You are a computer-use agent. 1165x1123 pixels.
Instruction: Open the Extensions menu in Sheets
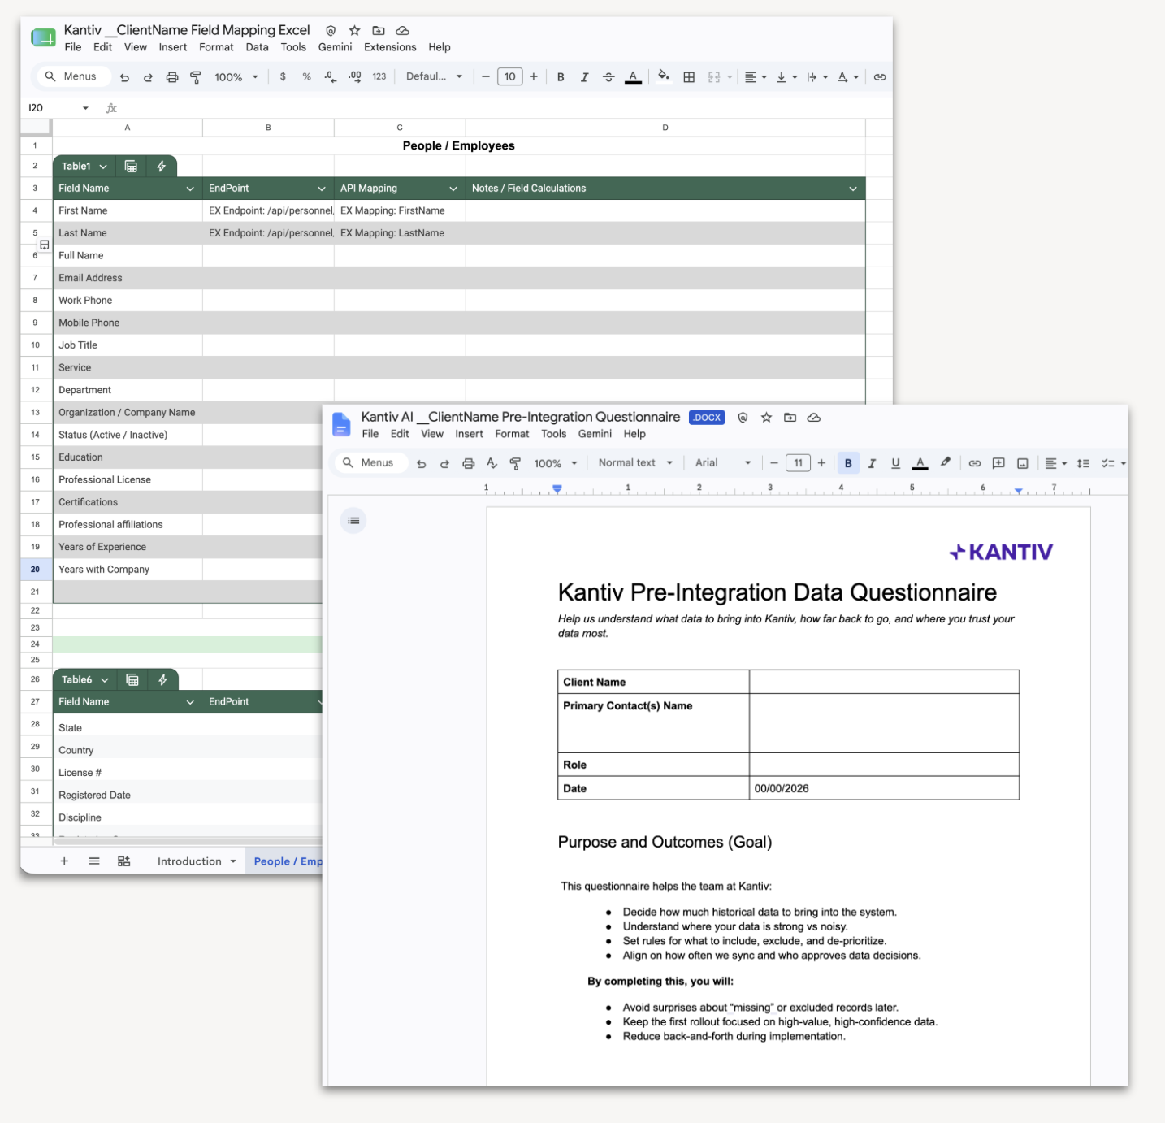390,47
